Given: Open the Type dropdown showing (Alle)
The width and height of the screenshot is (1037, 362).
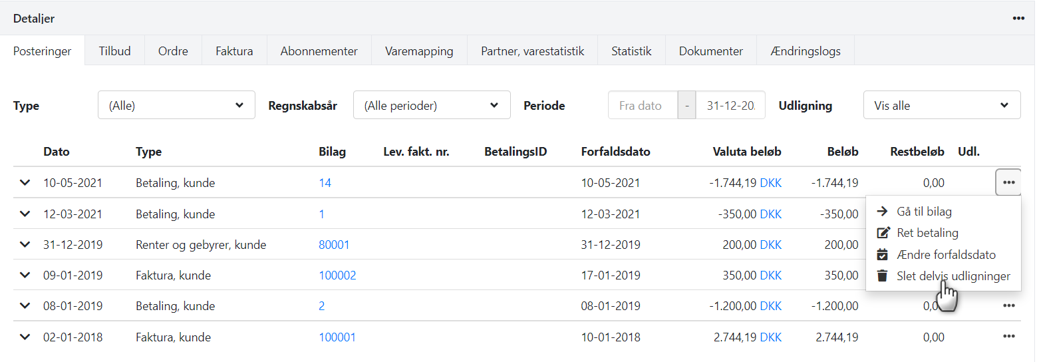Looking at the screenshot, I should point(176,105).
